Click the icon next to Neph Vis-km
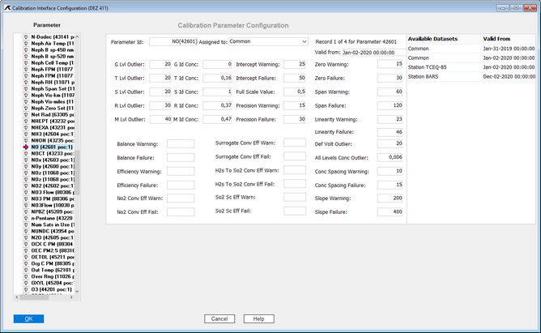Viewport: 541px width, 333px height. [26, 96]
